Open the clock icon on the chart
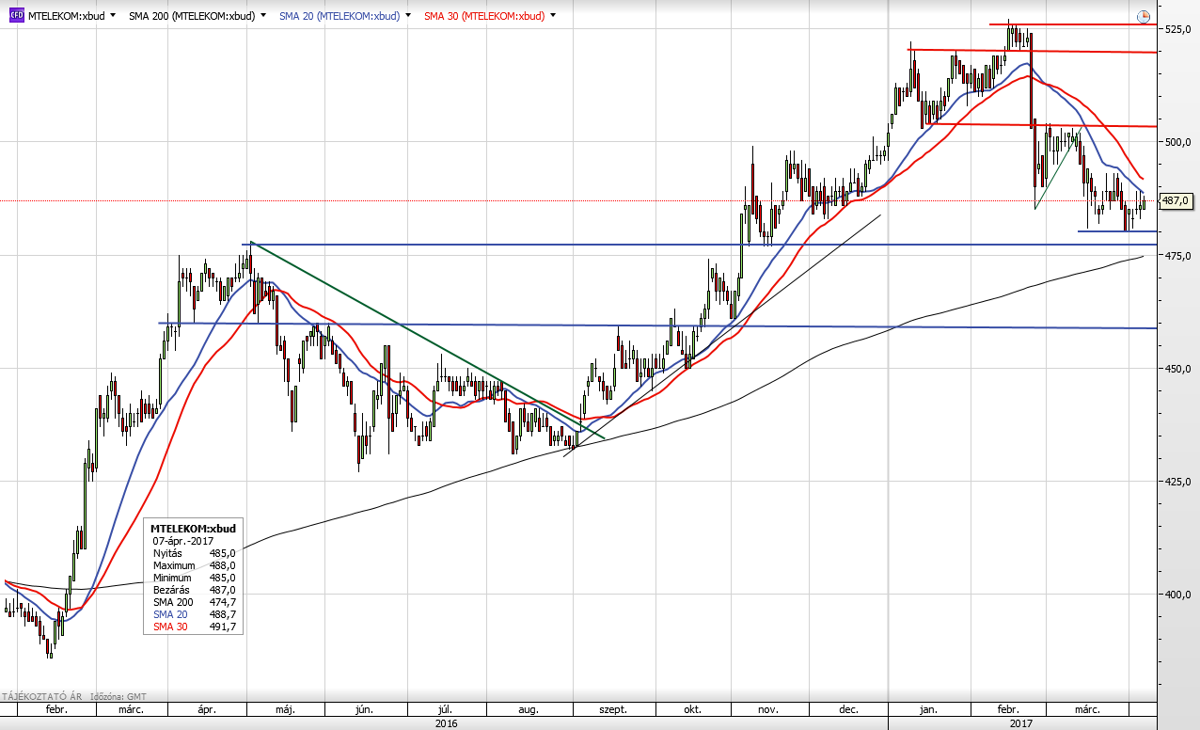The image size is (1200, 730). (1143, 16)
